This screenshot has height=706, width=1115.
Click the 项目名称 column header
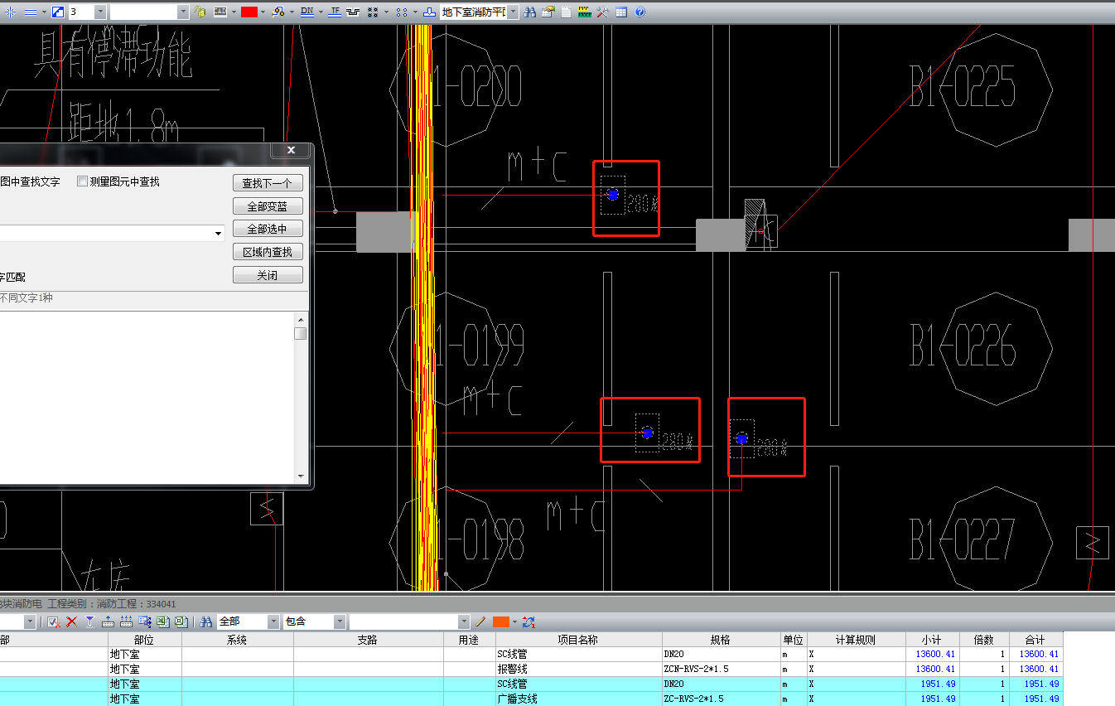[578, 640]
